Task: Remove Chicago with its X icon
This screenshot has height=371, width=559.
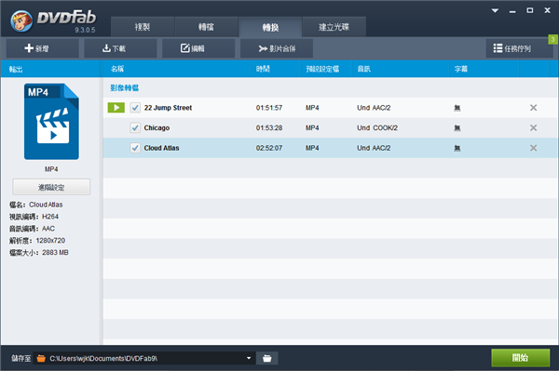Action: pyautogui.click(x=533, y=127)
